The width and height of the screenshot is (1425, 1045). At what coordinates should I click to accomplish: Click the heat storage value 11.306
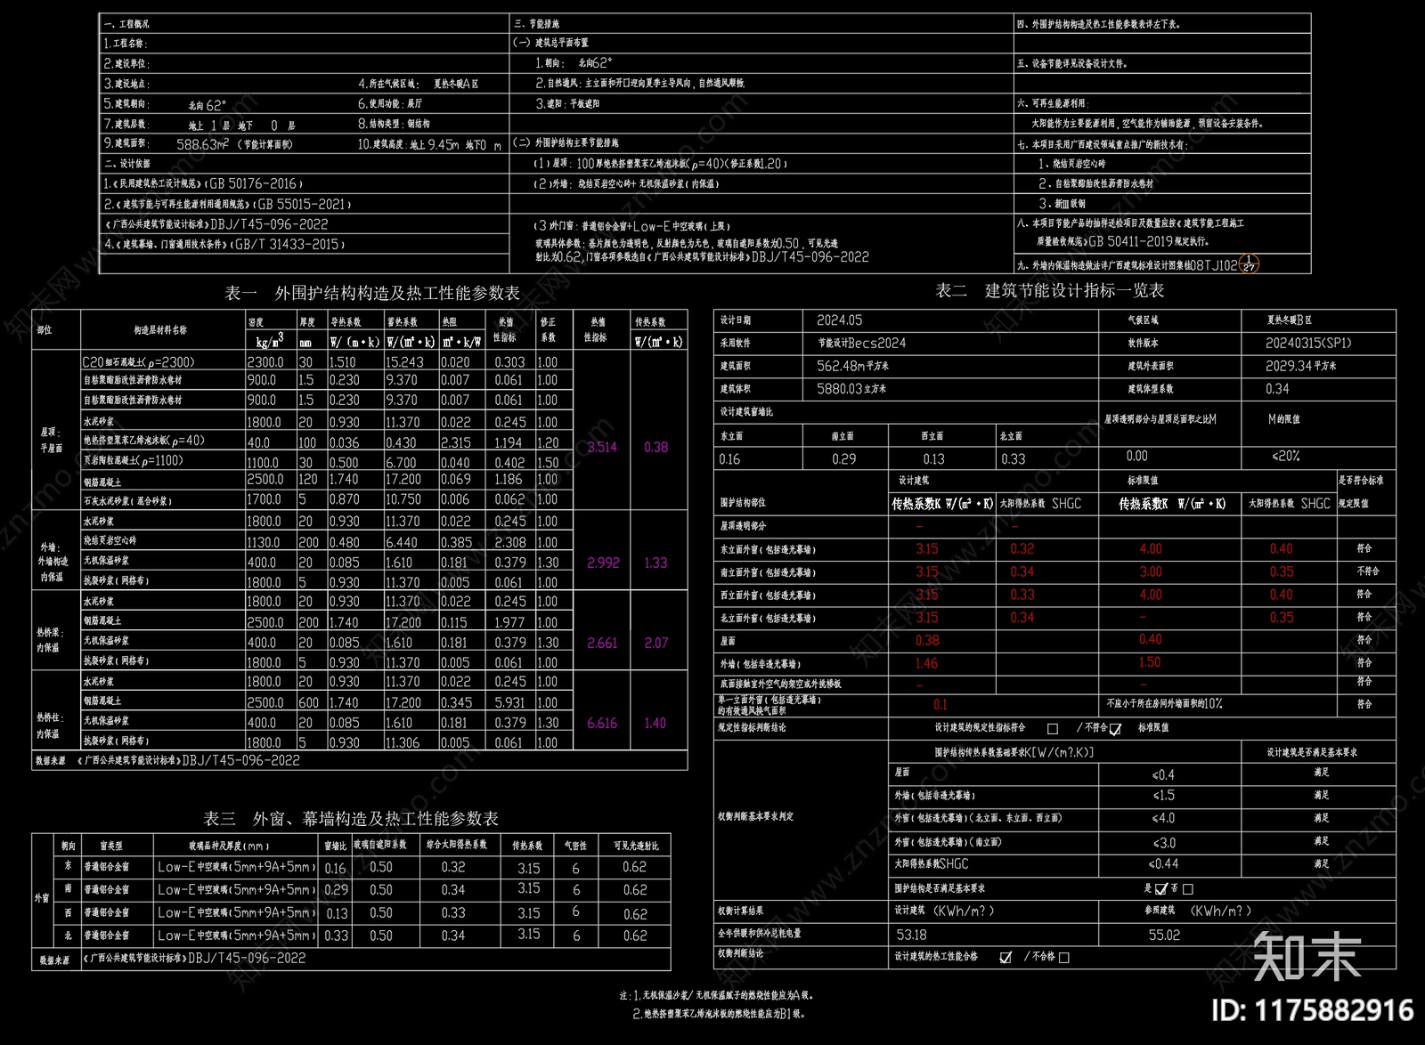tap(403, 742)
